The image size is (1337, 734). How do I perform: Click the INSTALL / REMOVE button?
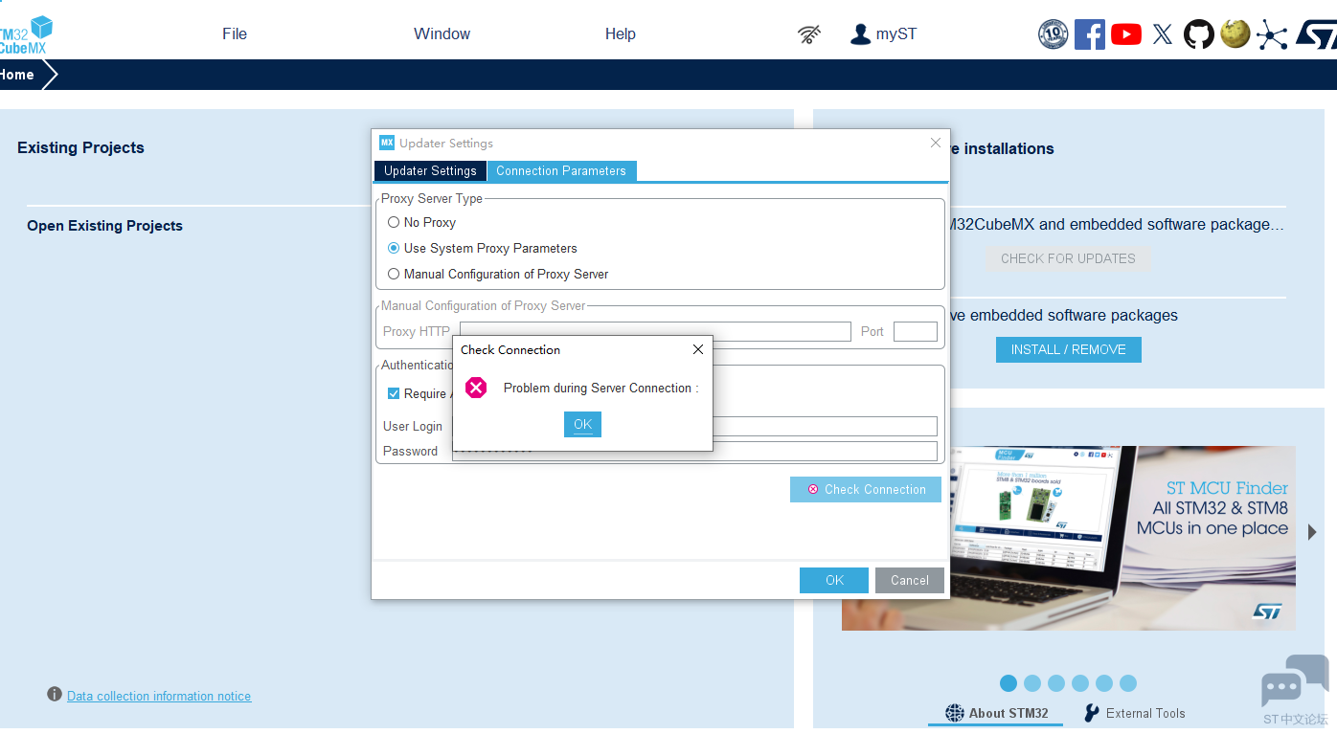(1068, 349)
